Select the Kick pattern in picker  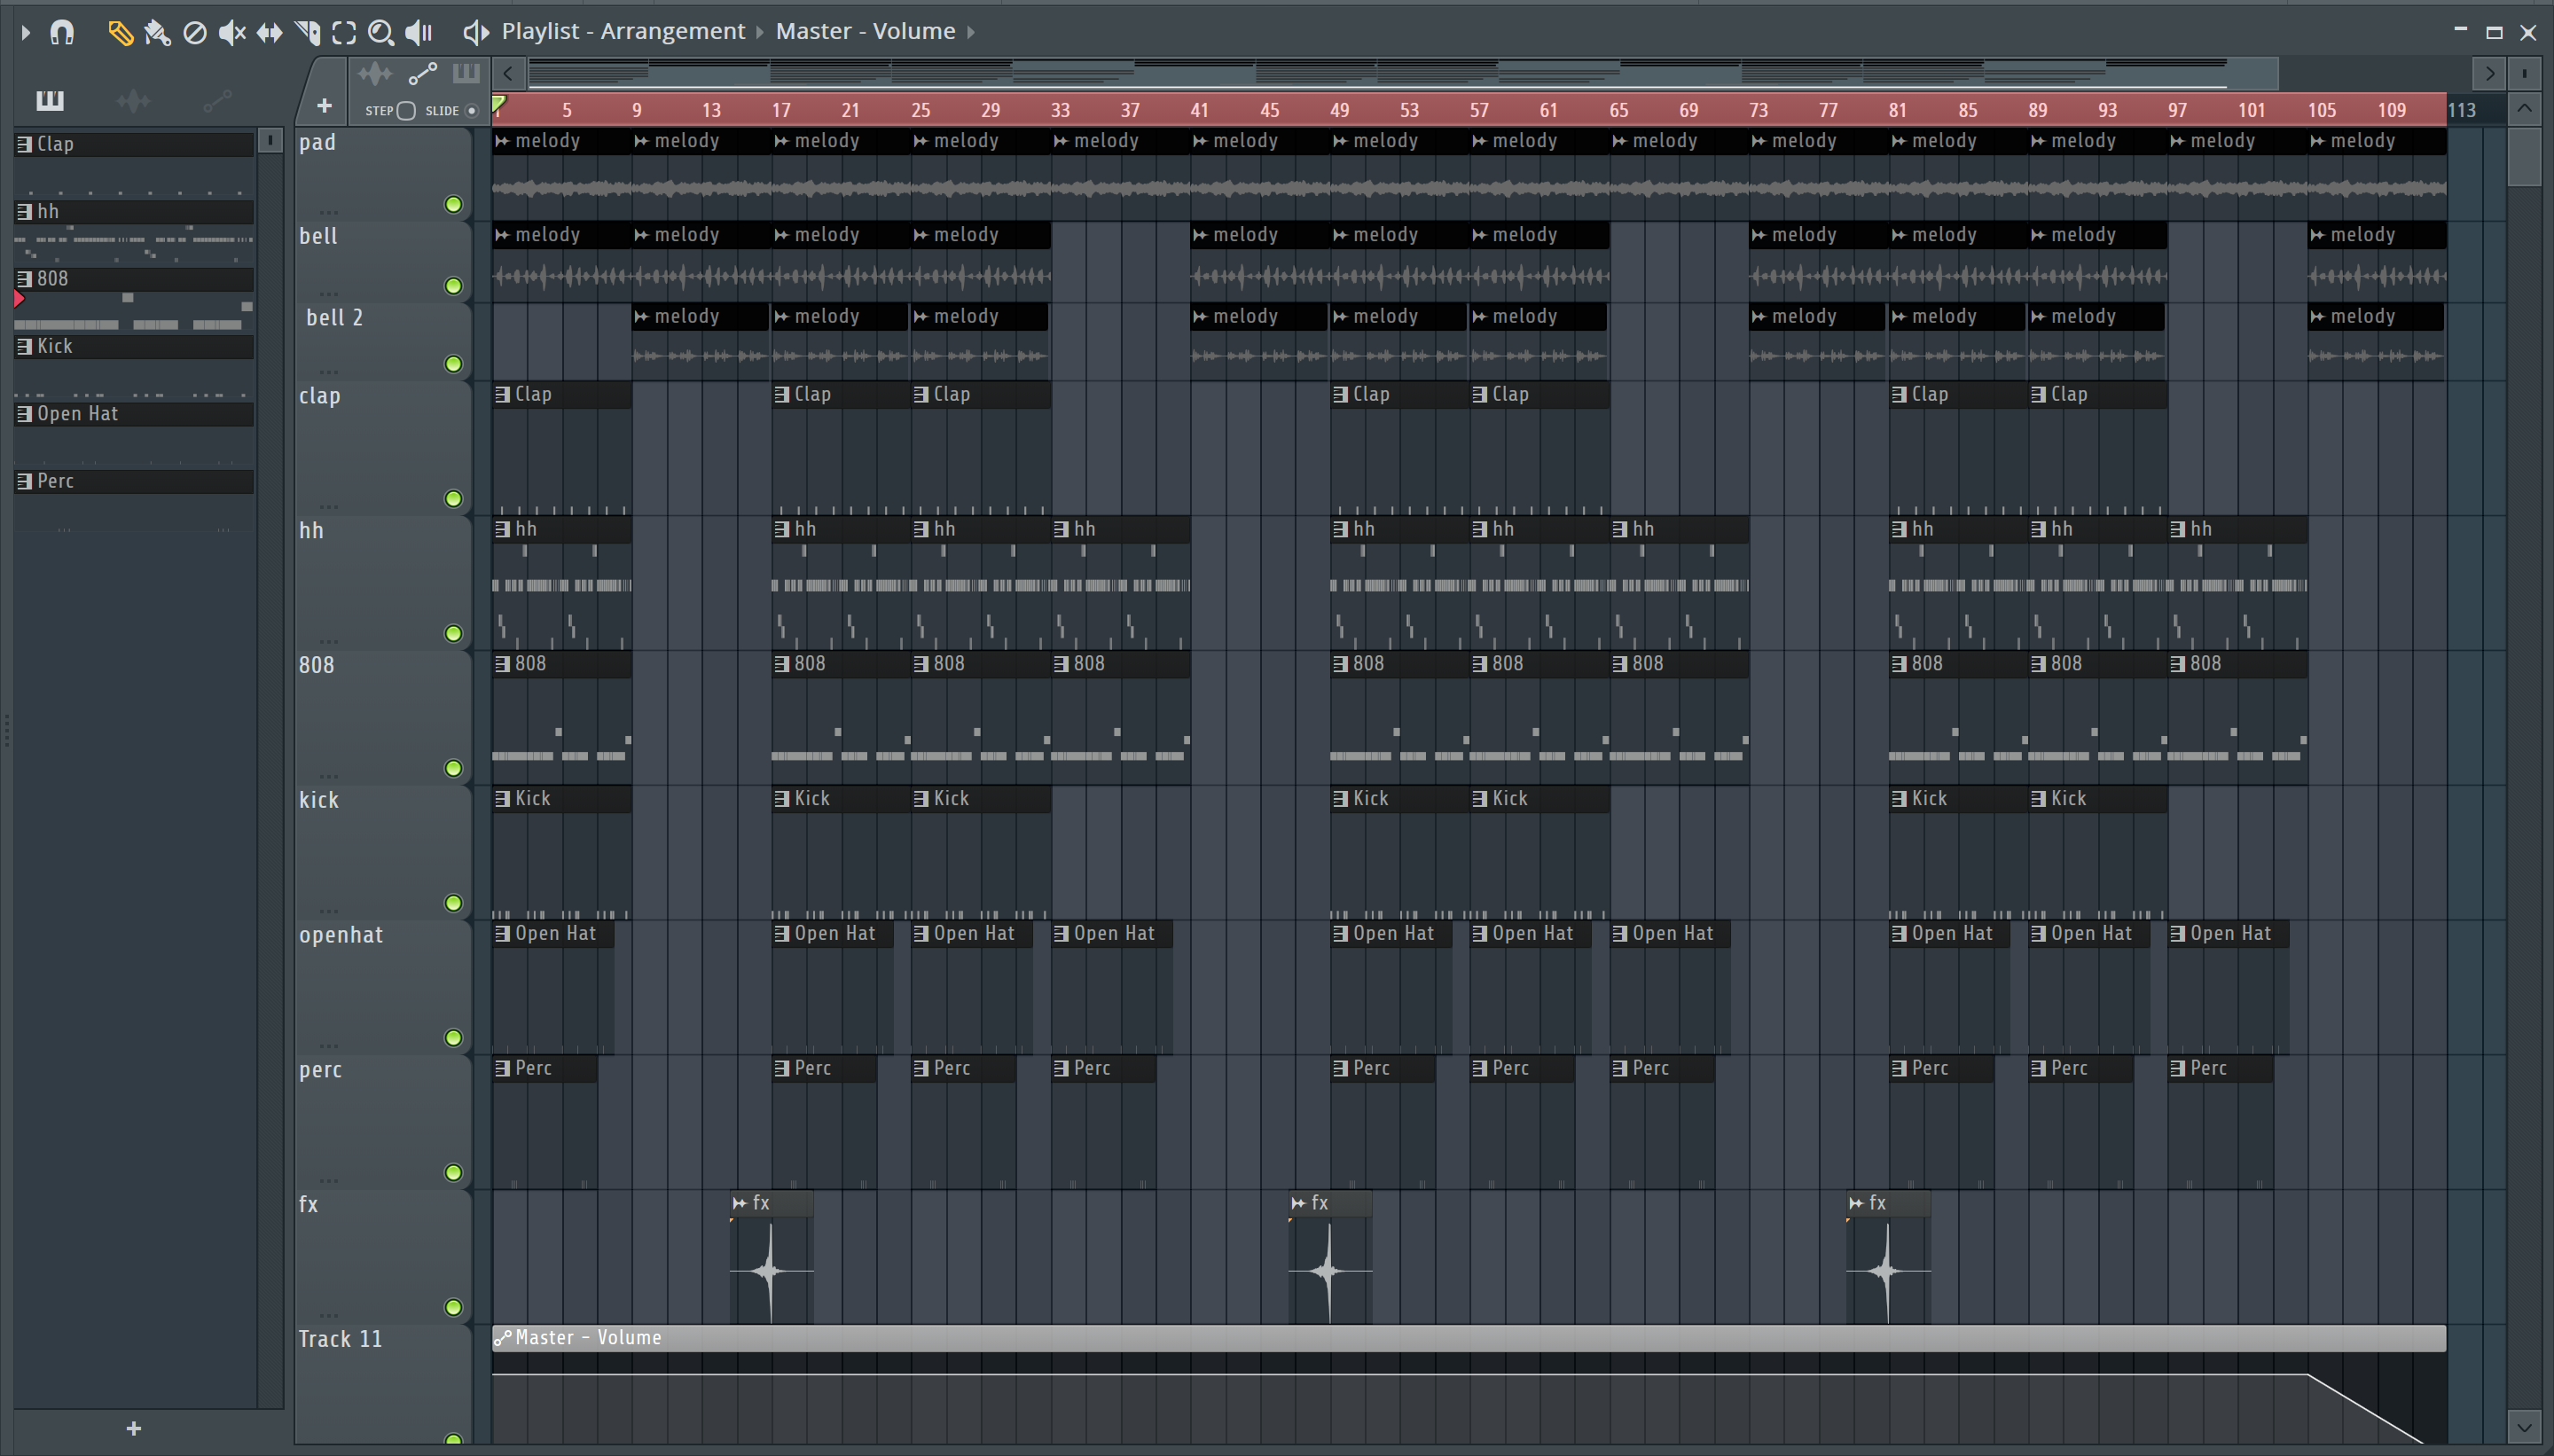[x=134, y=347]
